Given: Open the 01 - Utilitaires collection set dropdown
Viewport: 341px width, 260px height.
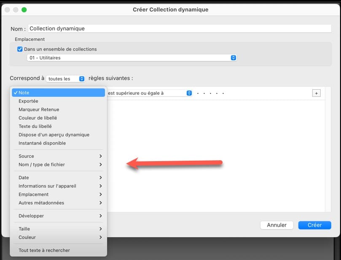Looking at the screenshot, I should point(132,58).
